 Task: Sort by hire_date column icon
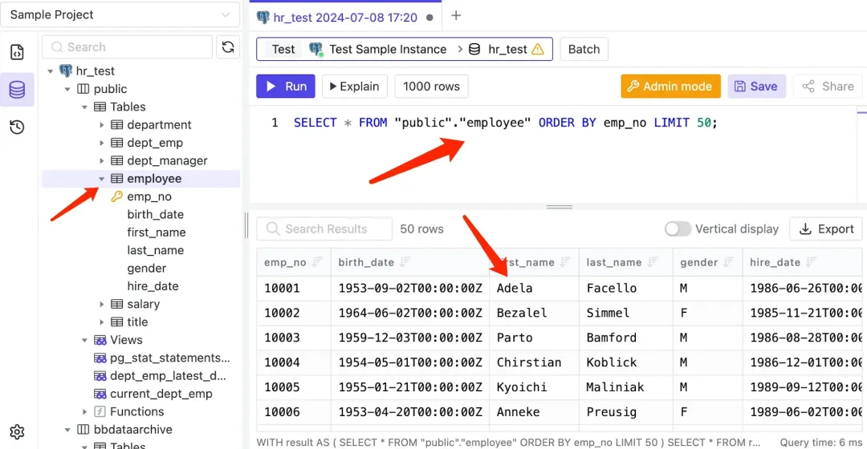[811, 262]
